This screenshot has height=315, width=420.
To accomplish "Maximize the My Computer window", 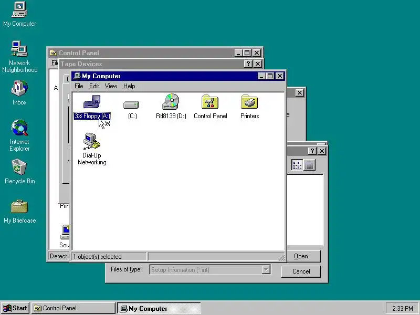I will coord(270,76).
